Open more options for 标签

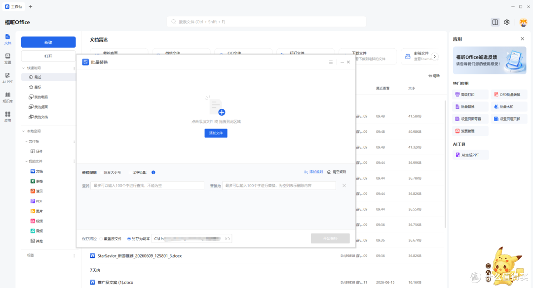click(74, 256)
